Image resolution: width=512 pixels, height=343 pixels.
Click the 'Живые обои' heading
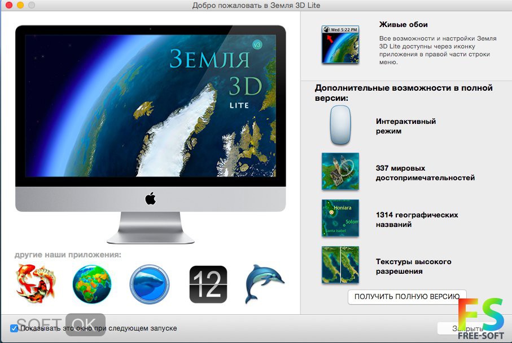click(403, 24)
